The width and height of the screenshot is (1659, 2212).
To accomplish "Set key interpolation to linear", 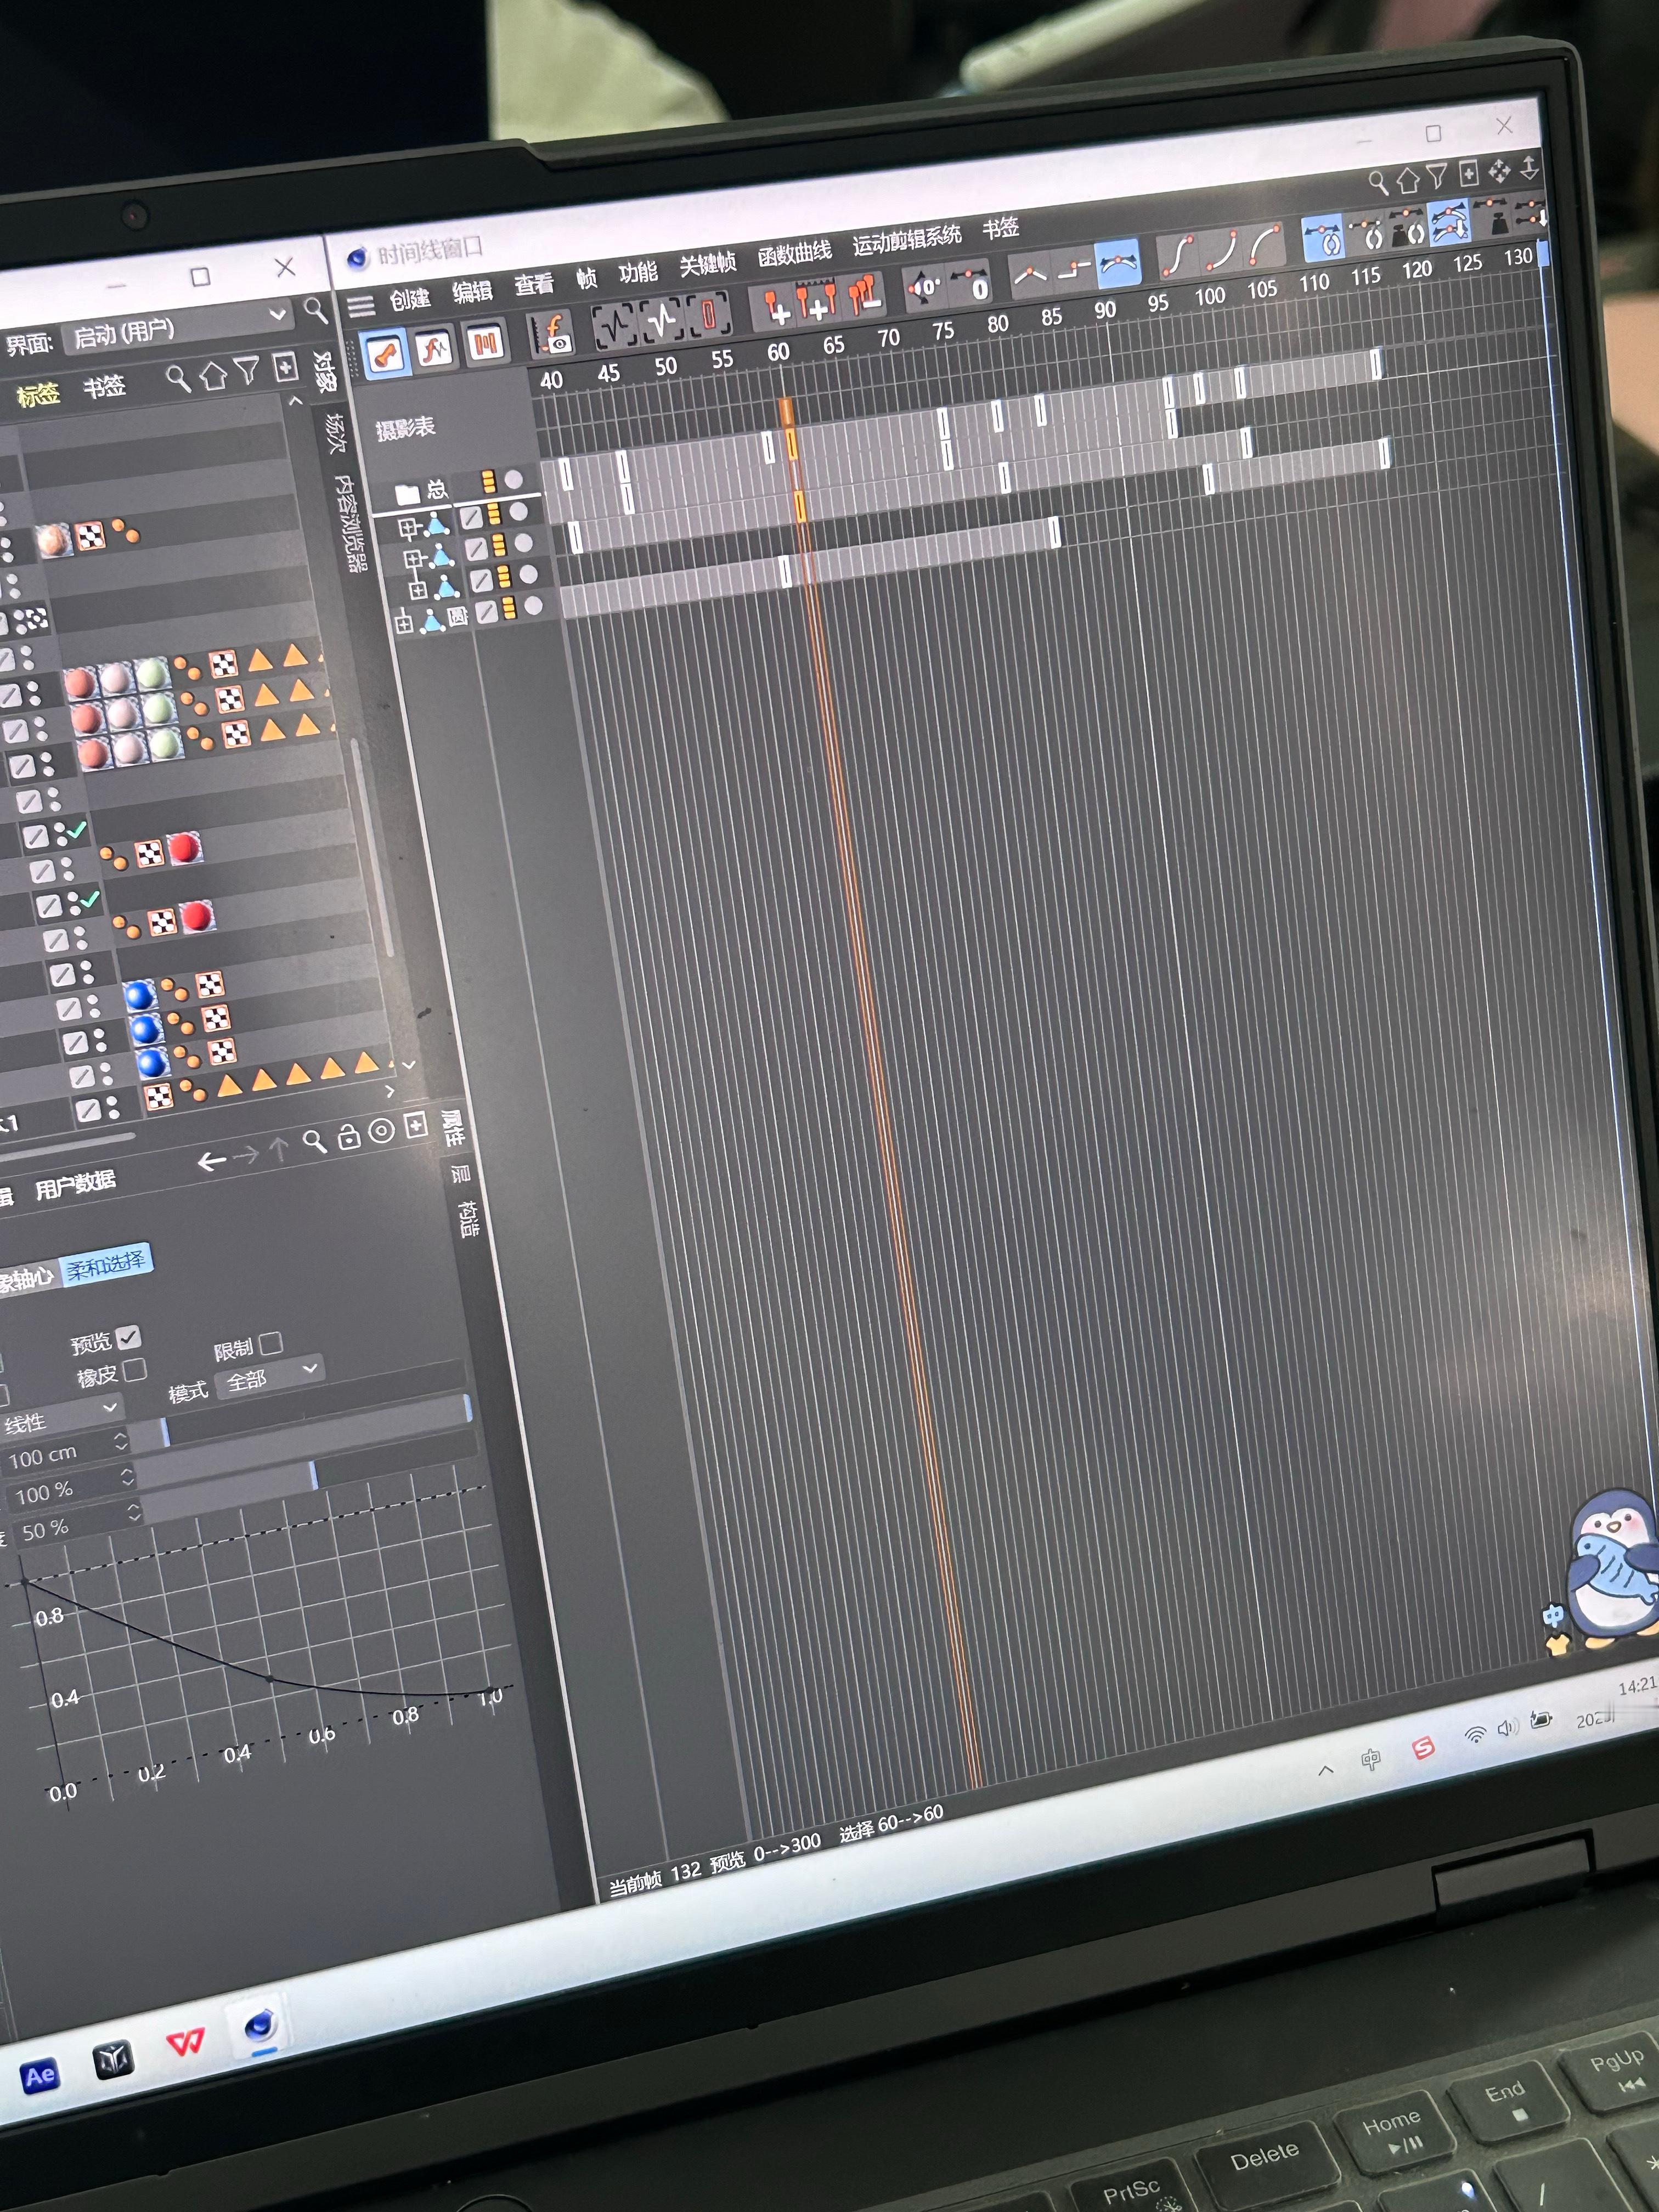I will click(1029, 275).
